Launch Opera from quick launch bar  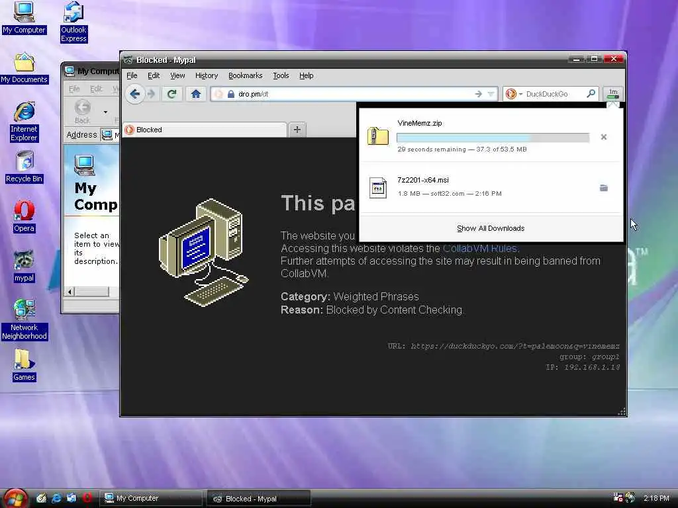(x=87, y=498)
